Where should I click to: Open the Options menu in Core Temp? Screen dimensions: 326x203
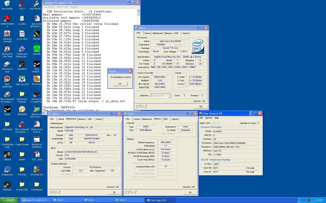click(x=209, y=118)
